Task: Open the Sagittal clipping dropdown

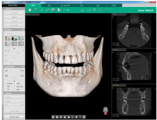Action: pos(14,97)
